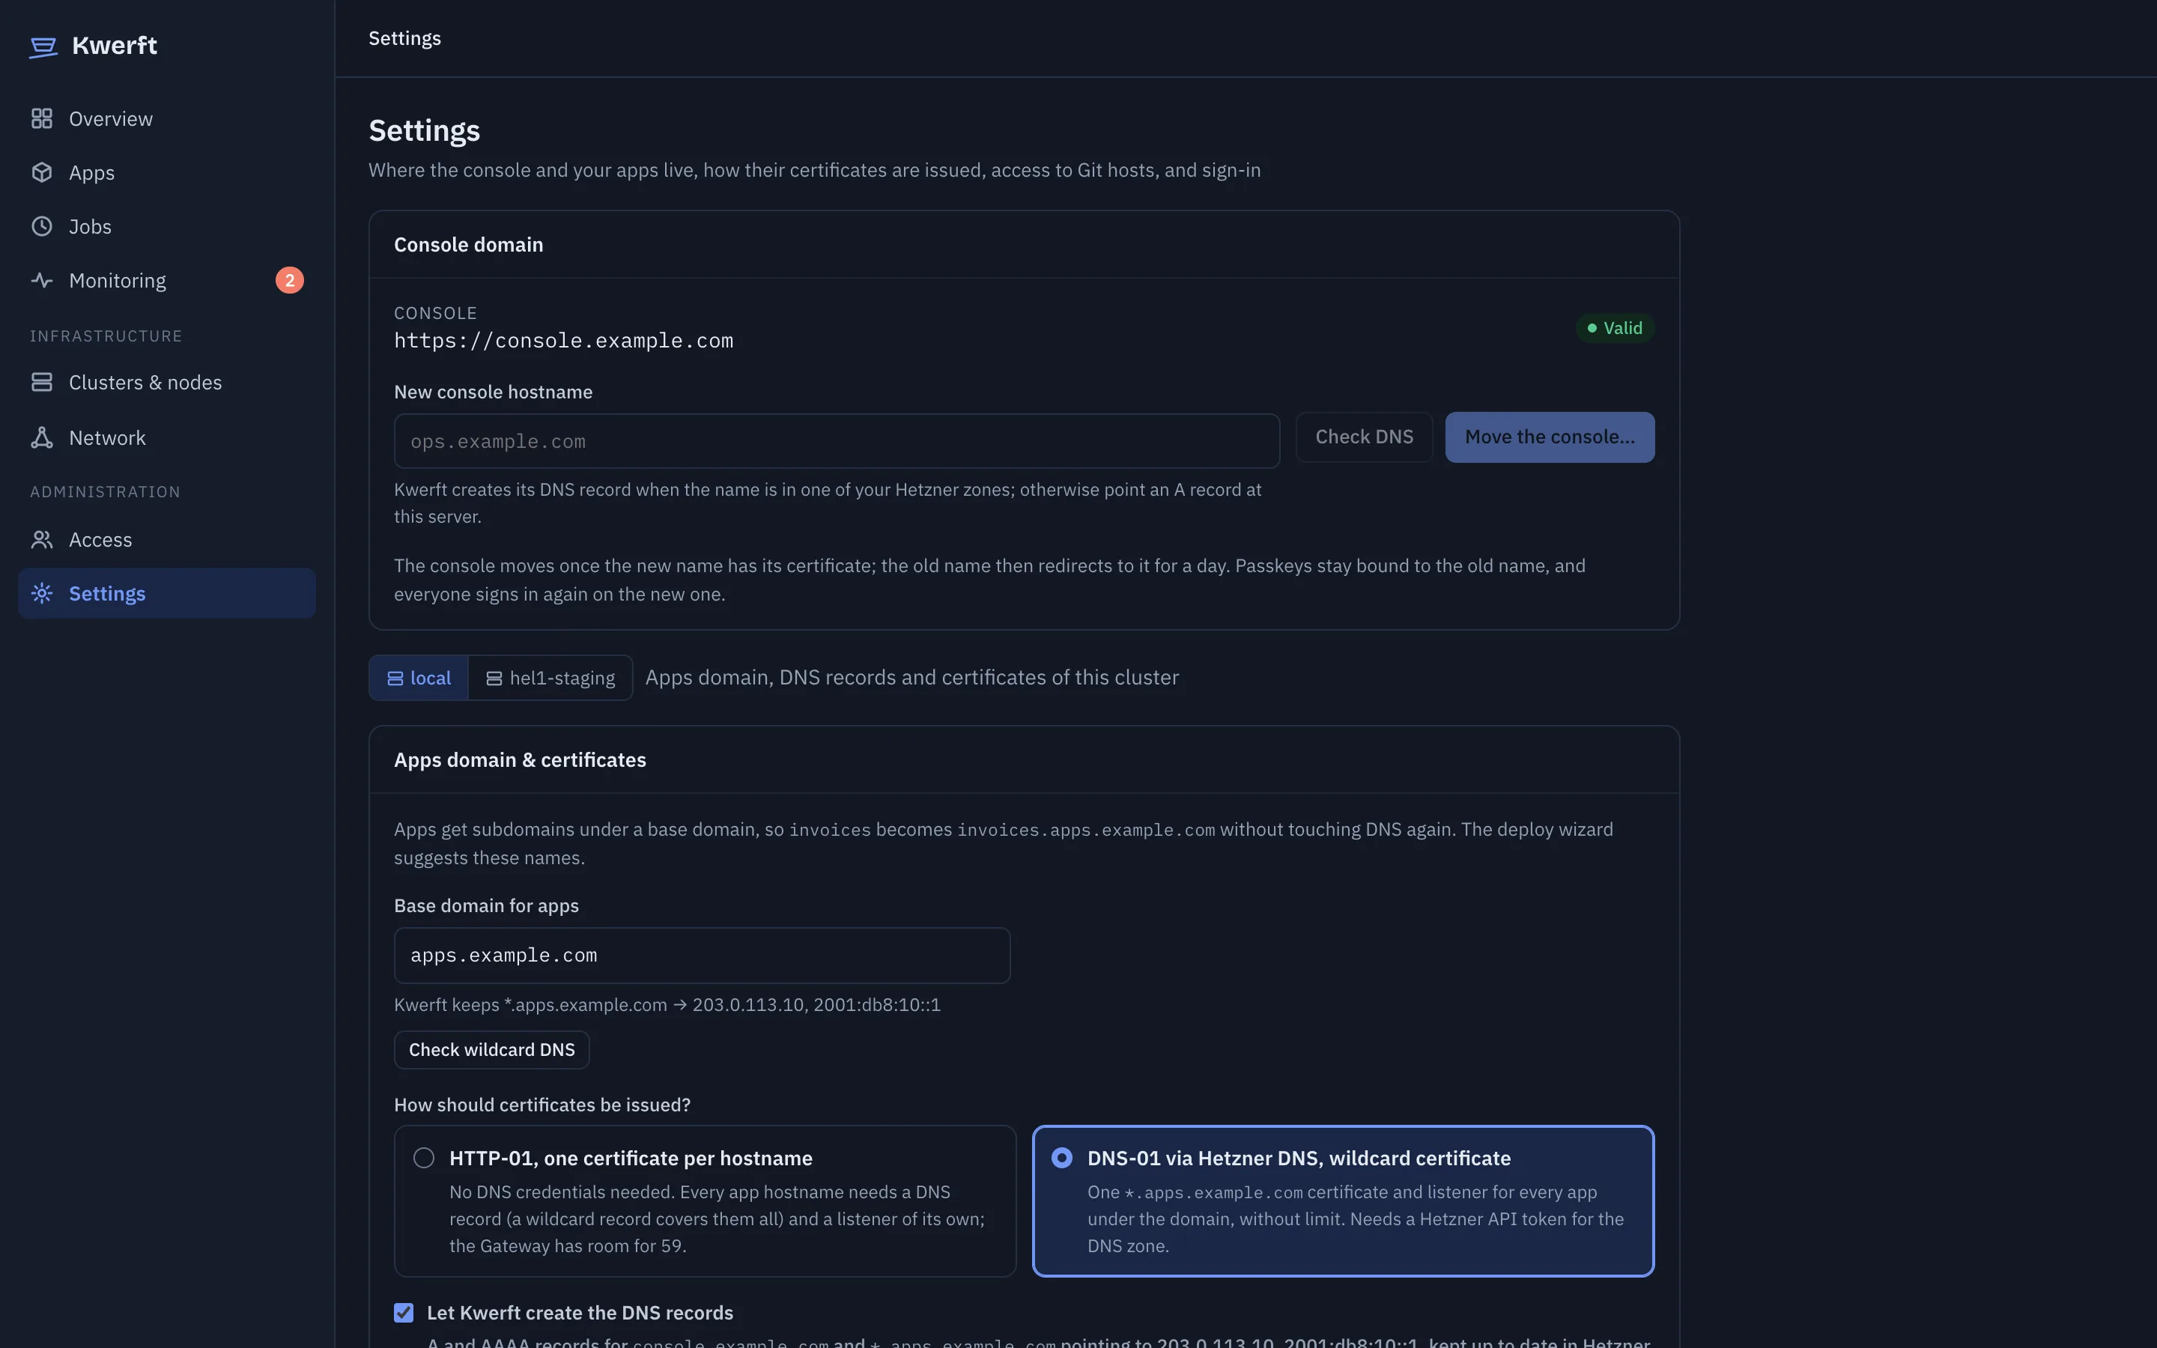This screenshot has height=1348, width=2157.
Task: Click the Clusters & nodes server icon
Action: point(42,383)
